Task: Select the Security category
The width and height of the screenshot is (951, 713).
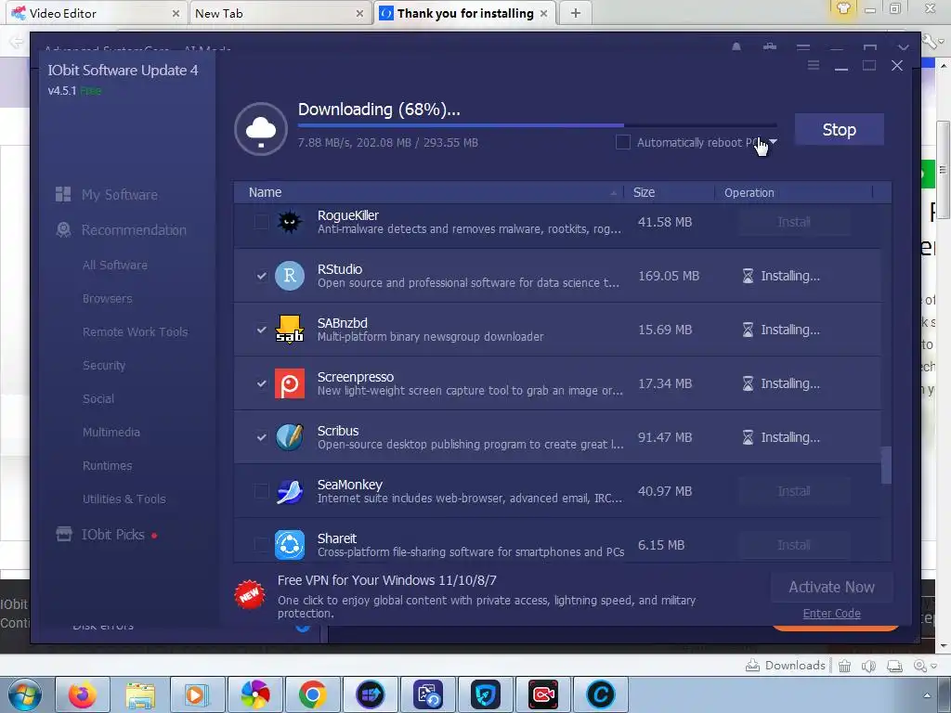Action: (x=104, y=366)
